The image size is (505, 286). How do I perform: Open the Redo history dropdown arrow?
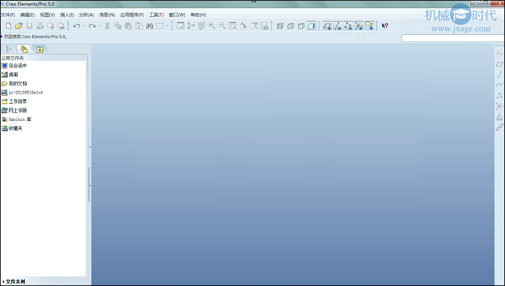100,26
